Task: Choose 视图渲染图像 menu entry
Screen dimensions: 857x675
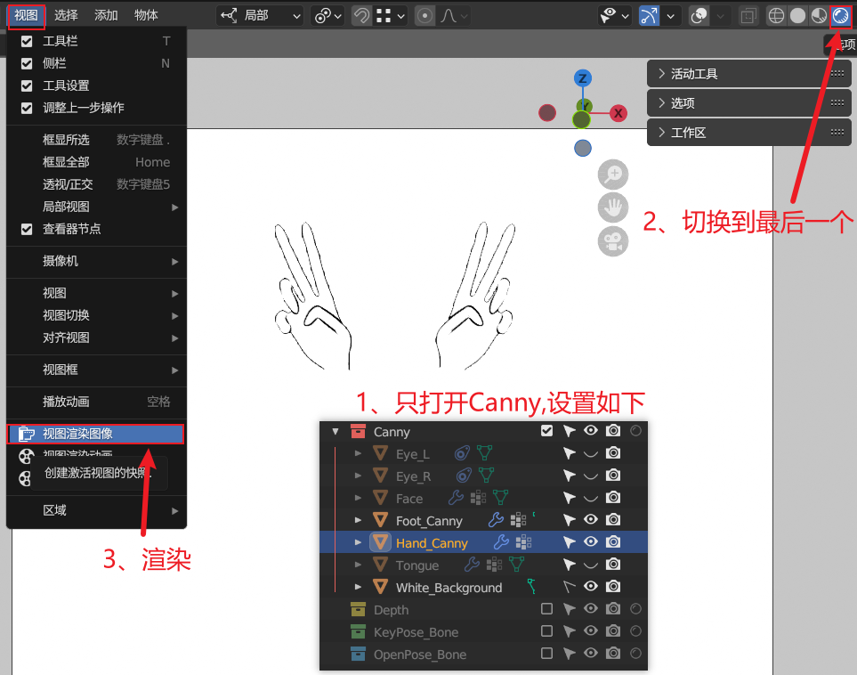Action: point(95,434)
